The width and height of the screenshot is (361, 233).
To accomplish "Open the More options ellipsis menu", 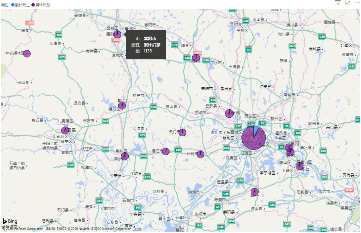I will coord(357,3).
